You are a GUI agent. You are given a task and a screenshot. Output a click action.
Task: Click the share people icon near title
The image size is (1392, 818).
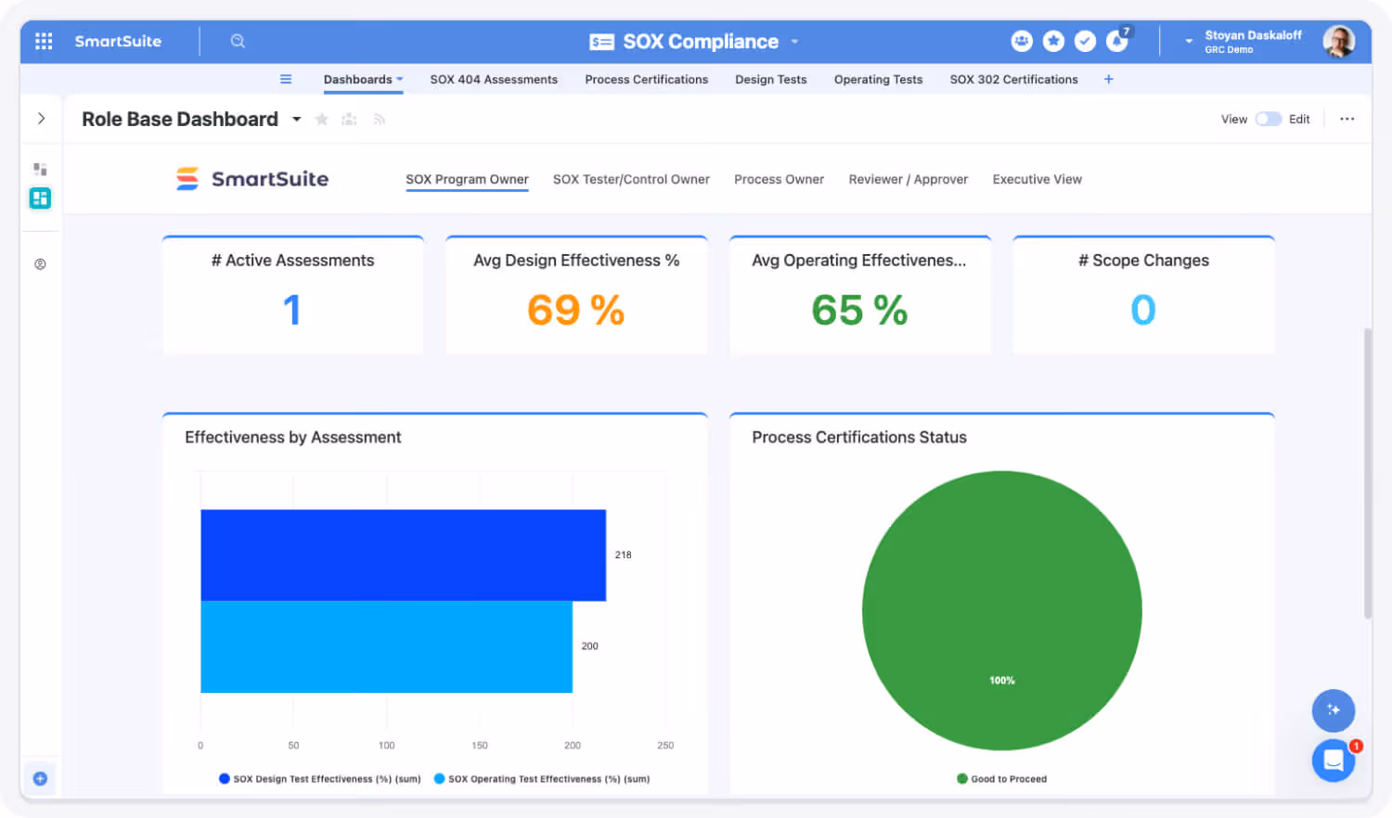(x=349, y=119)
